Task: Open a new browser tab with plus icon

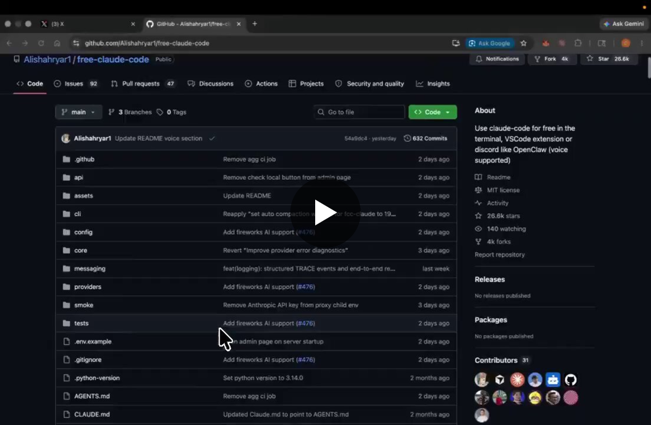Action: pos(255,24)
